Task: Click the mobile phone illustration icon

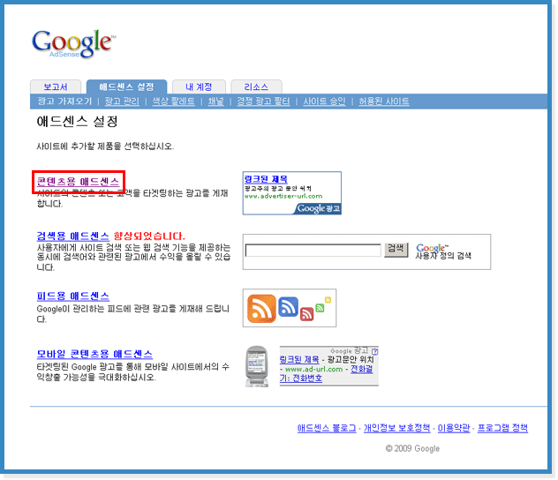Action: 257,365
